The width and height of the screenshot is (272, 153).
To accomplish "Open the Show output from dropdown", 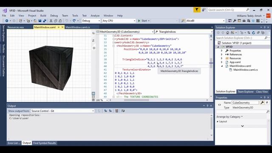I will click(x=62, y=111).
